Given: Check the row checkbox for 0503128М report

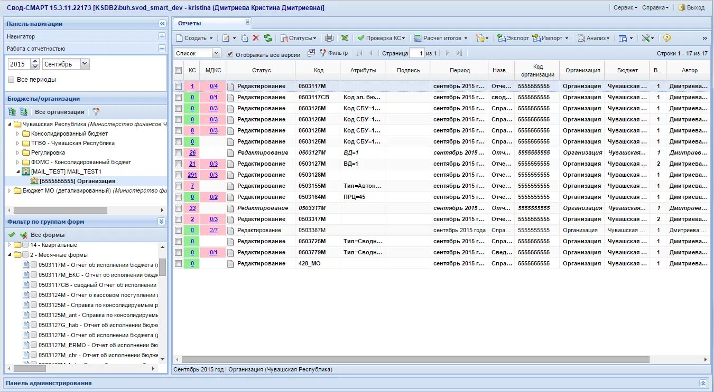Looking at the screenshot, I should coord(179,175).
